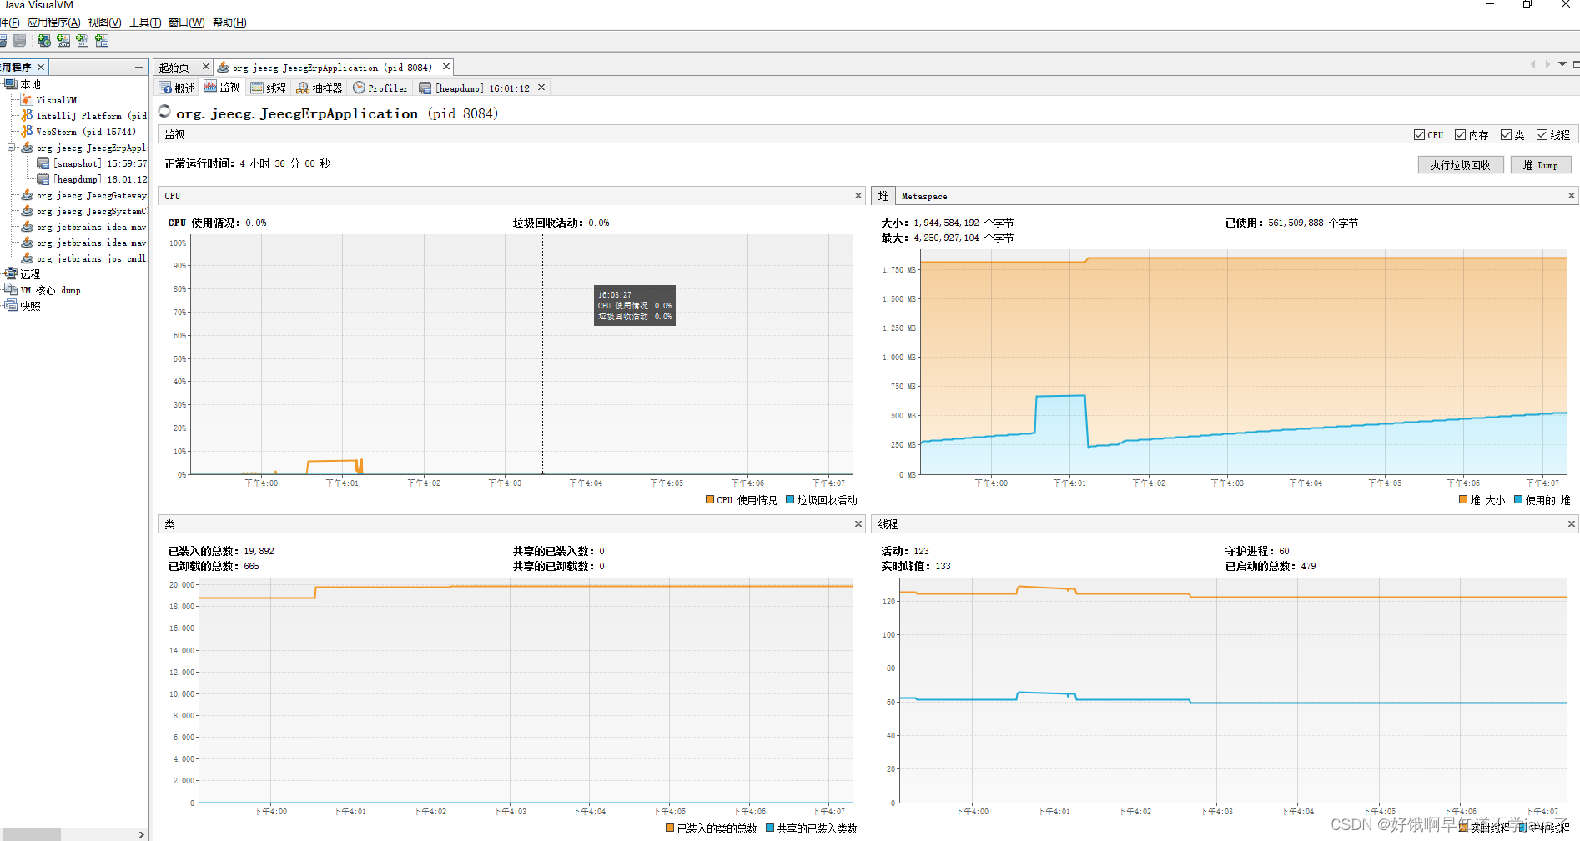The width and height of the screenshot is (1580, 841).
Task: Click the WebStorm icon in tree
Action: click(28, 132)
